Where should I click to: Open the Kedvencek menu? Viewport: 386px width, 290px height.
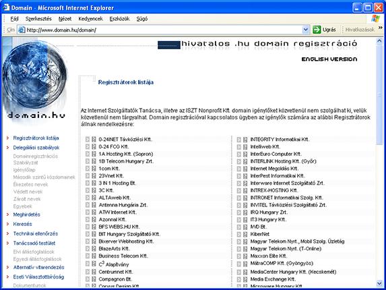[x=90, y=19]
